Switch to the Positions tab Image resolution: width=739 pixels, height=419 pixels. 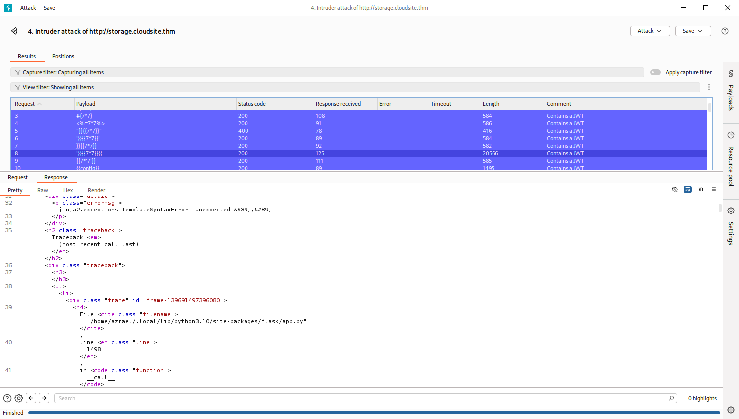(63, 56)
